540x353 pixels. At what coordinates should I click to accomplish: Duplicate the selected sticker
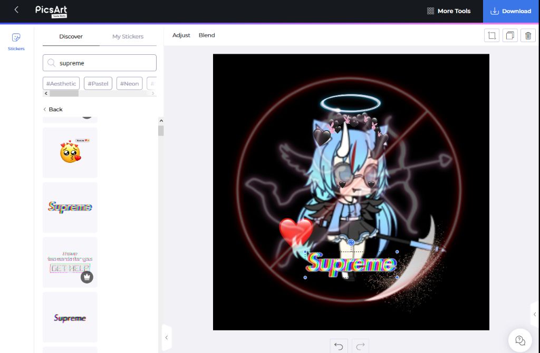point(510,35)
